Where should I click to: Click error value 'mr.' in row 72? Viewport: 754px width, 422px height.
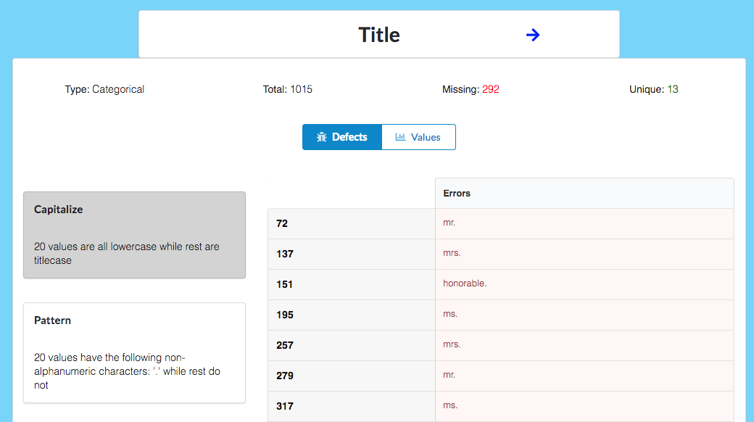(x=449, y=223)
